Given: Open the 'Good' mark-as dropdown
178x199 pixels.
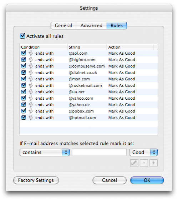Looking at the screenshot, I should point(143,152).
